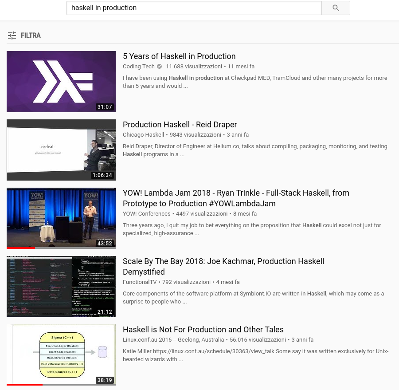The width and height of the screenshot is (399, 390).
Task: Click the red watch progress bar on YOW! video
Action: pyautogui.click(x=21, y=248)
